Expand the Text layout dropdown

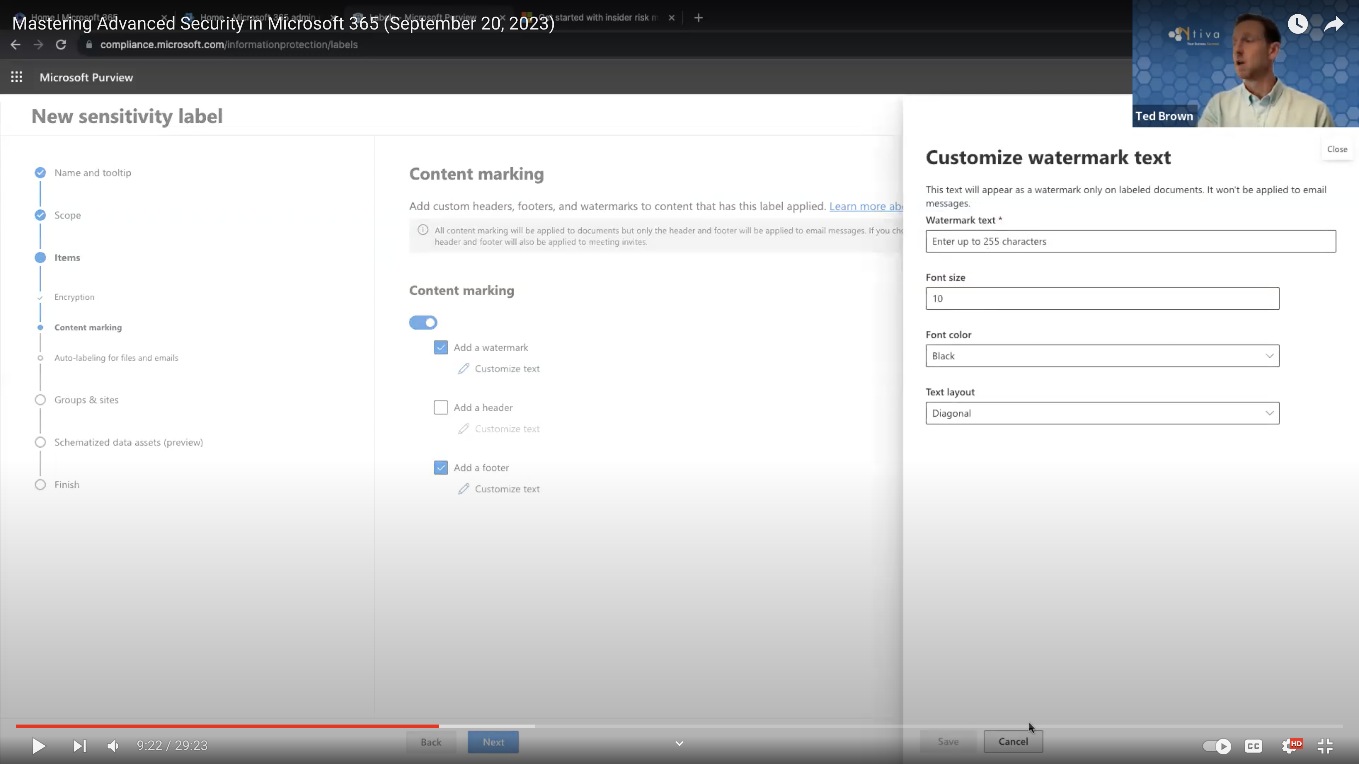coord(1102,414)
